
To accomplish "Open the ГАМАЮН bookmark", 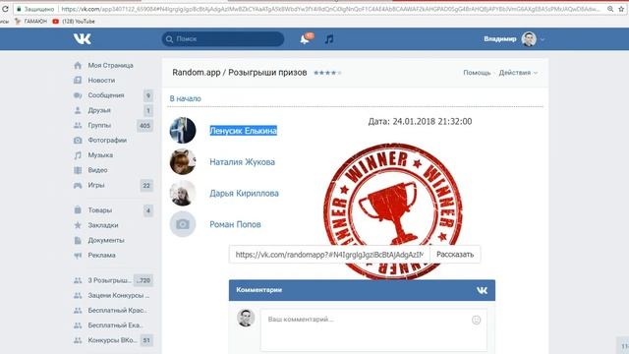I will click(x=30, y=22).
